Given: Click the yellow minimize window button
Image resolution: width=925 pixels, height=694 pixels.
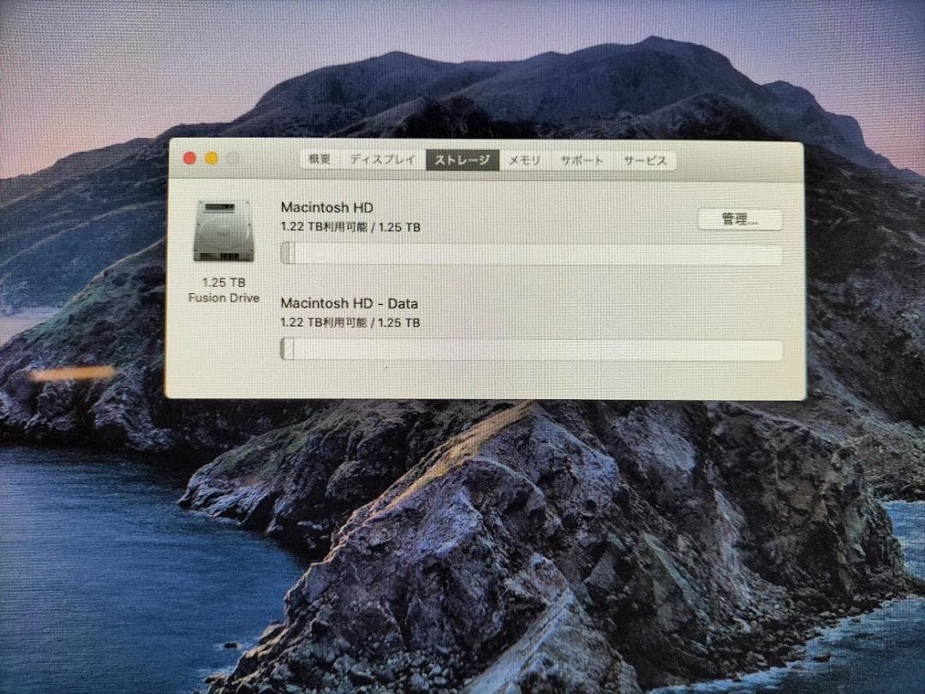Looking at the screenshot, I should point(210,158).
